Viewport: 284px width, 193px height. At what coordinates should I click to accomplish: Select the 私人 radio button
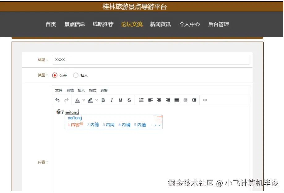click(x=76, y=75)
